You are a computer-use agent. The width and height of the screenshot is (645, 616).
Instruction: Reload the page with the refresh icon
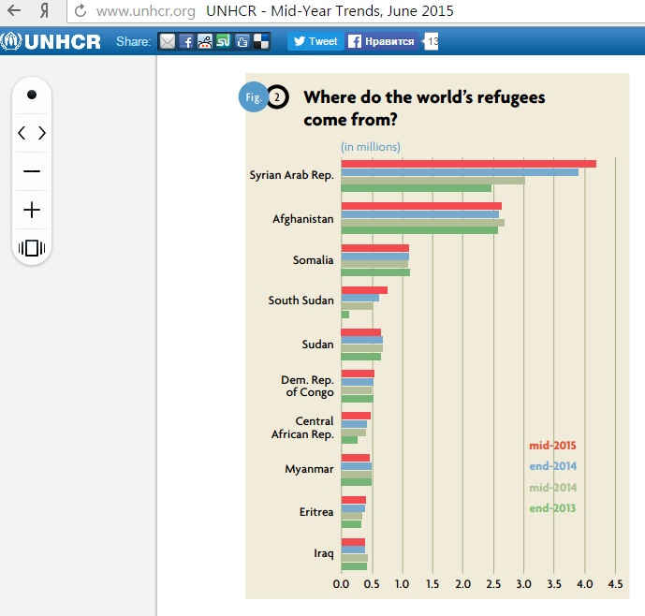tap(80, 12)
